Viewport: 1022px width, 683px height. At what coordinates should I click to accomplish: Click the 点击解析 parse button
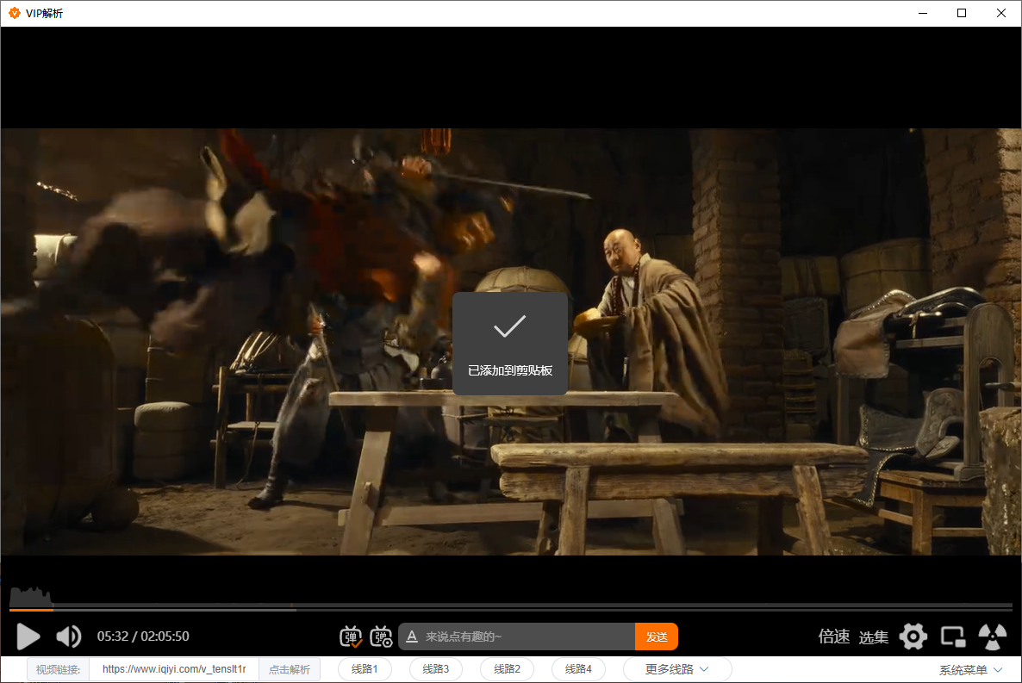[290, 669]
